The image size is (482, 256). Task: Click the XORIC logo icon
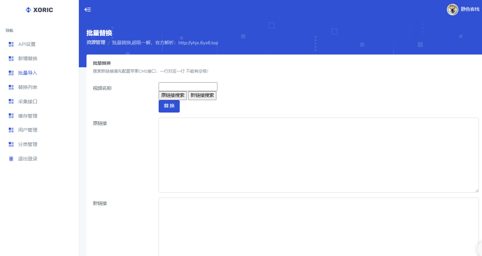pyautogui.click(x=28, y=10)
